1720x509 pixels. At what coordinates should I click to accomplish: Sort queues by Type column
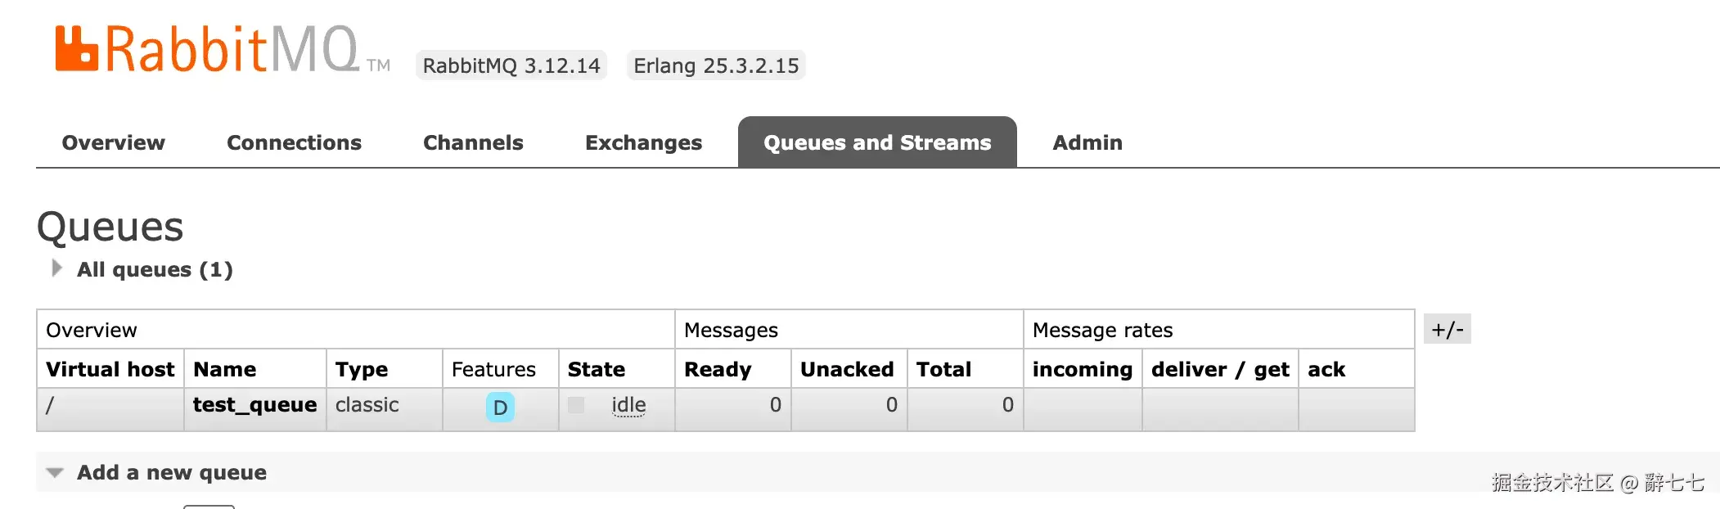tap(361, 369)
